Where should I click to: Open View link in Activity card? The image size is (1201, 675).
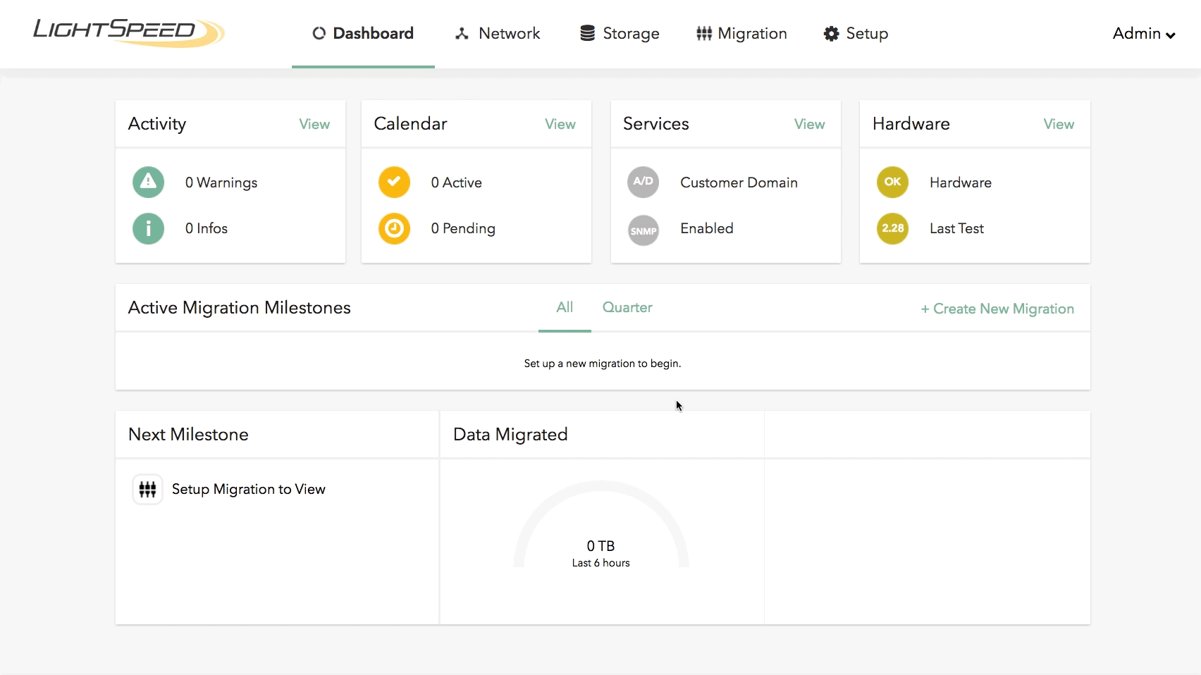pyautogui.click(x=314, y=124)
